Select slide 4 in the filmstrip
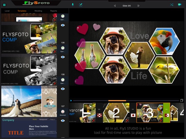This screenshot has height=139, width=186. point(177,112)
